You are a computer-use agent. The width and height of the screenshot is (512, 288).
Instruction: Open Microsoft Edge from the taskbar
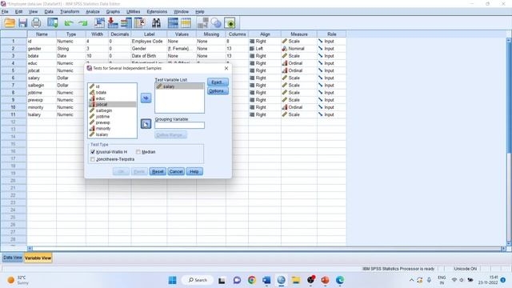pos(340,280)
